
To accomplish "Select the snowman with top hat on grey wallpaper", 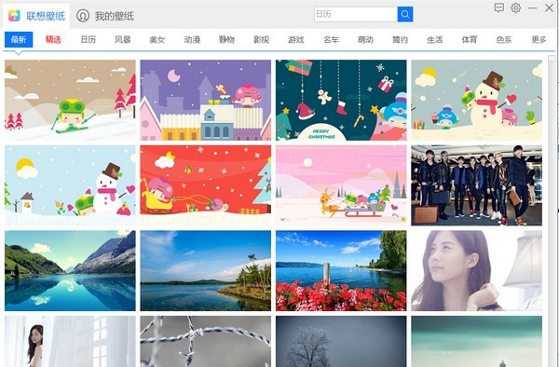I will 477,100.
